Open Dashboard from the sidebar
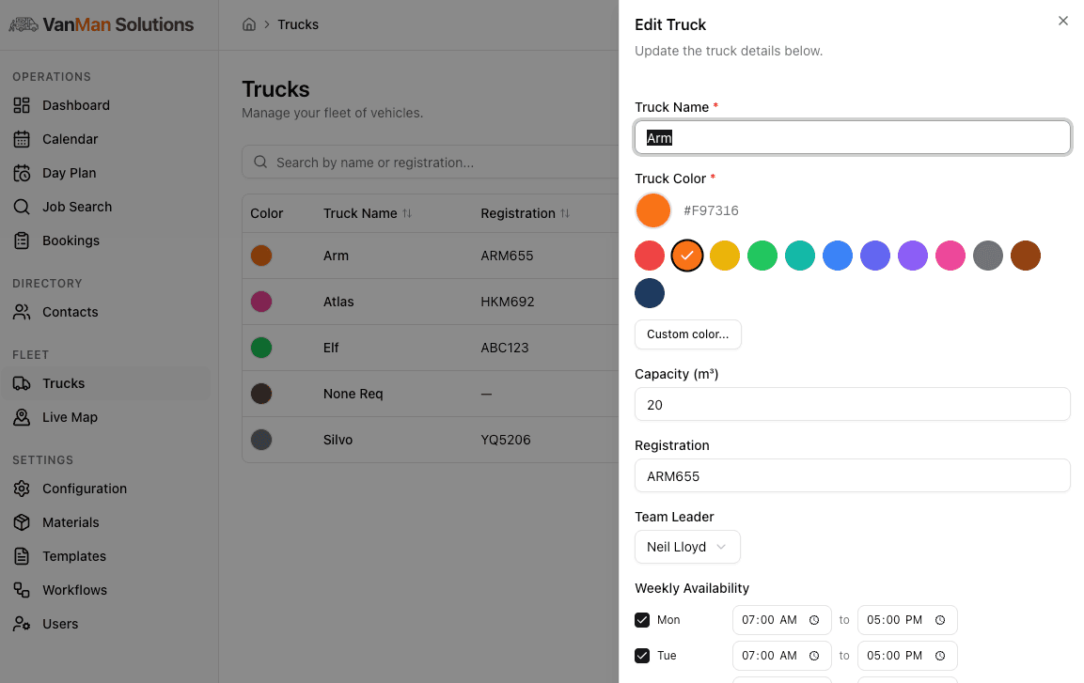1084x683 pixels. tap(75, 105)
